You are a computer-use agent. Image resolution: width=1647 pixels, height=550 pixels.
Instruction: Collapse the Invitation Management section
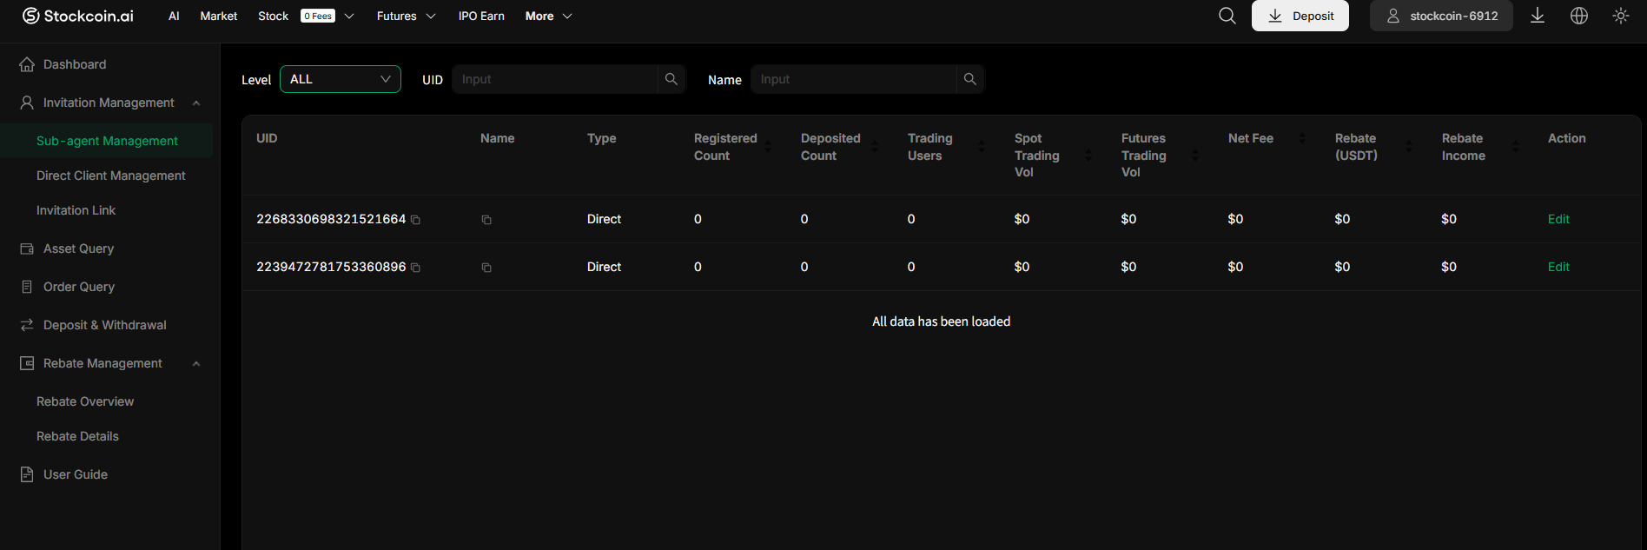pyautogui.click(x=109, y=103)
